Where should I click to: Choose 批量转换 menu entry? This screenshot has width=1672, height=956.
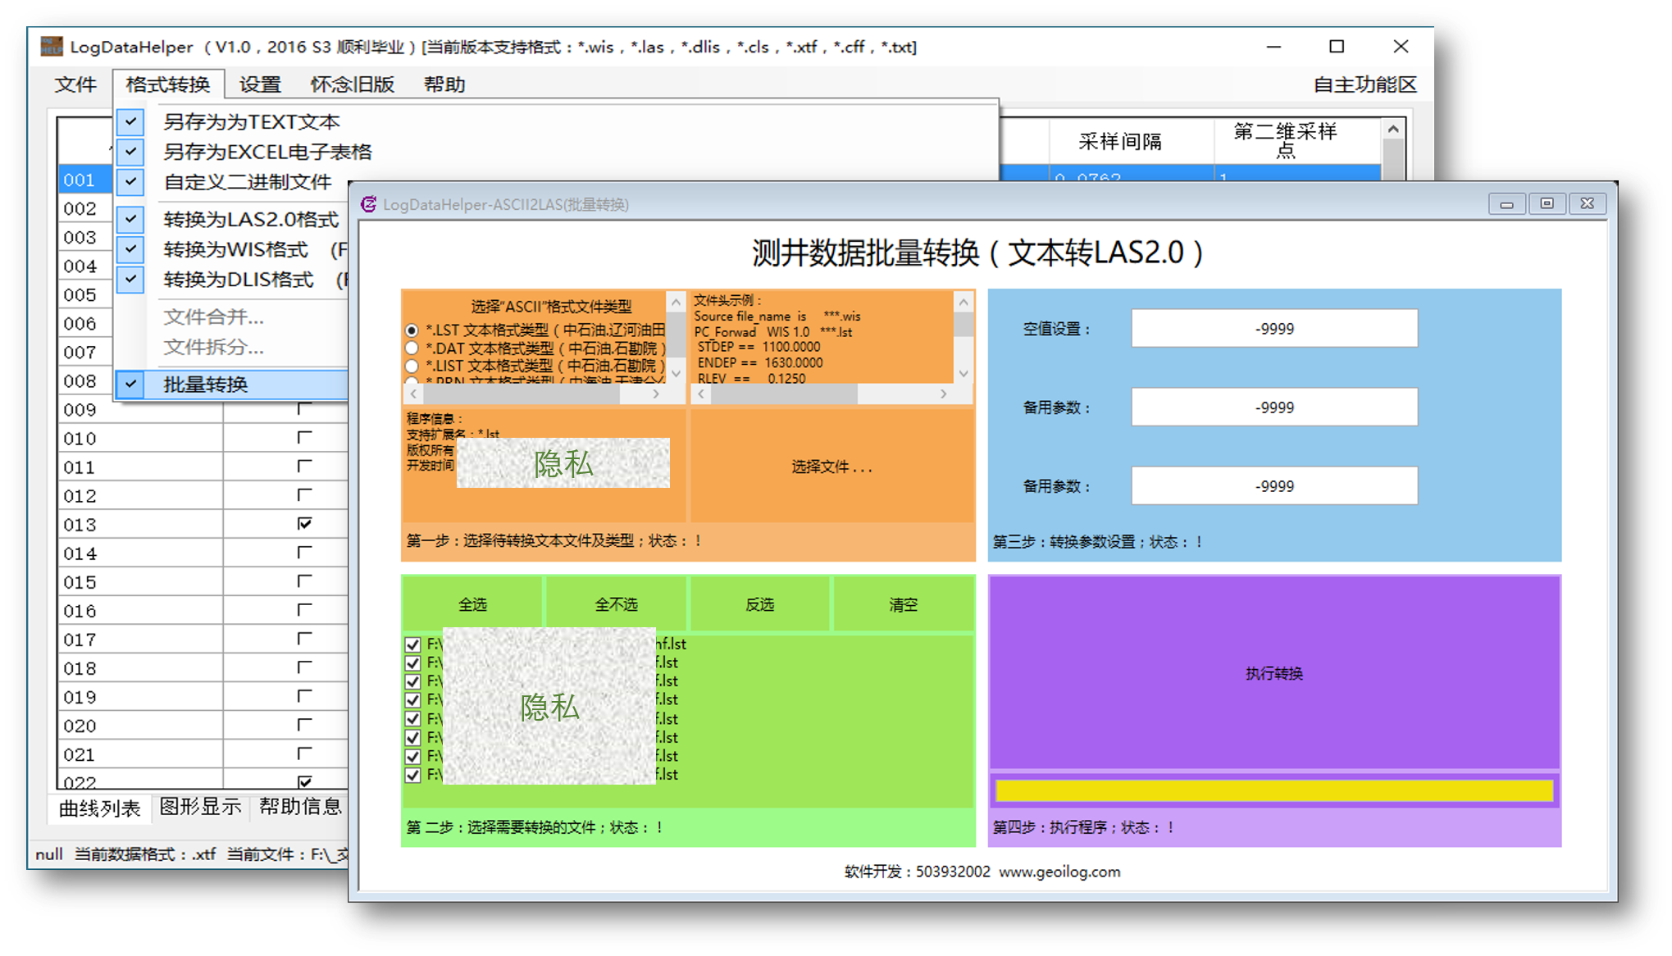pos(232,385)
